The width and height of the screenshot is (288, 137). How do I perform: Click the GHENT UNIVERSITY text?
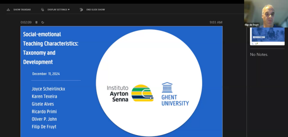point(175,100)
